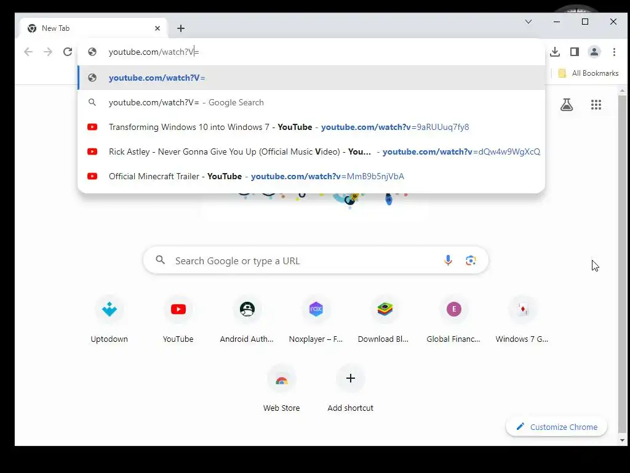Select the youtube.com/watch?V= URL suggestion
This screenshot has width=630, height=473.
pos(311,78)
